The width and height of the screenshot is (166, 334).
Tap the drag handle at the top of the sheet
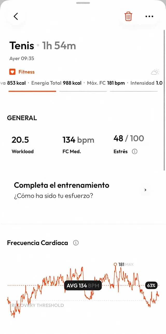(x=83, y=3)
